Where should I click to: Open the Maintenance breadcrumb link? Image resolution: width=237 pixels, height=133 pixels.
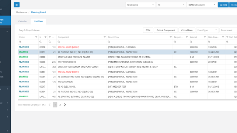(x=22, y=12)
